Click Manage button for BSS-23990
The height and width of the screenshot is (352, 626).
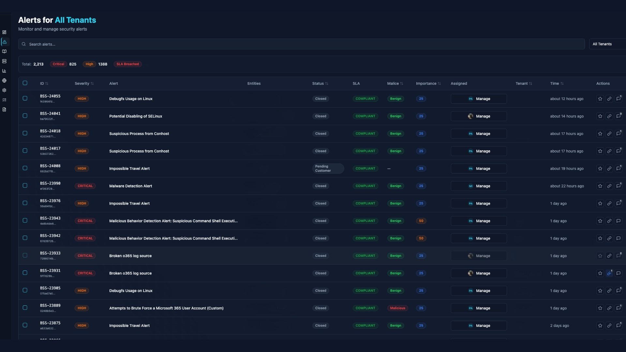click(x=479, y=186)
